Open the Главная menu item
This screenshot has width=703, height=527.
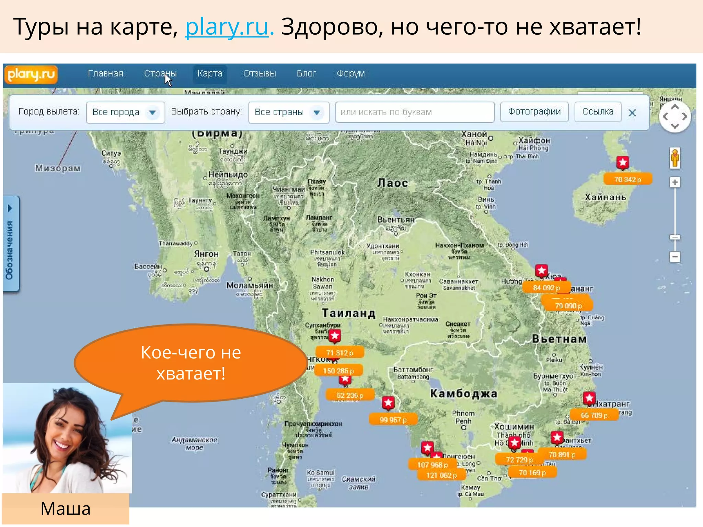105,73
